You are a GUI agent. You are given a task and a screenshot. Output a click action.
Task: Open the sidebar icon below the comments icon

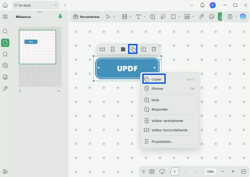coord(5,77)
